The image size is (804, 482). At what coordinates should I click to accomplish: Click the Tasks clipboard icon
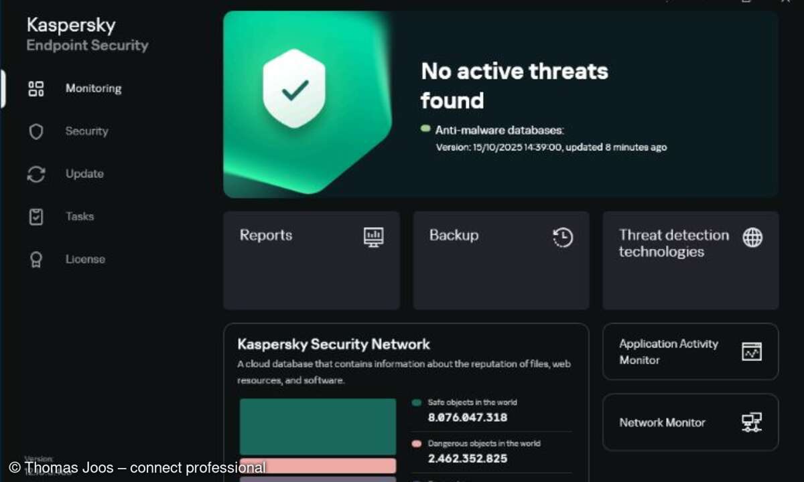pyautogui.click(x=36, y=216)
